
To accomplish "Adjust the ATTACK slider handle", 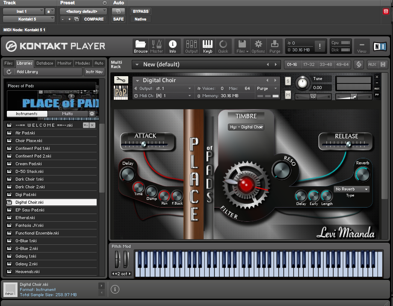I will pos(144,144).
